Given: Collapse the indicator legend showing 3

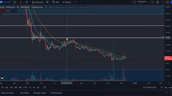Looking at the screenshot, I should (x=2, y=14).
